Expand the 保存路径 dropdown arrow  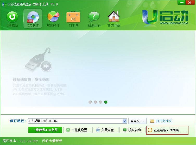[x=124, y=121]
